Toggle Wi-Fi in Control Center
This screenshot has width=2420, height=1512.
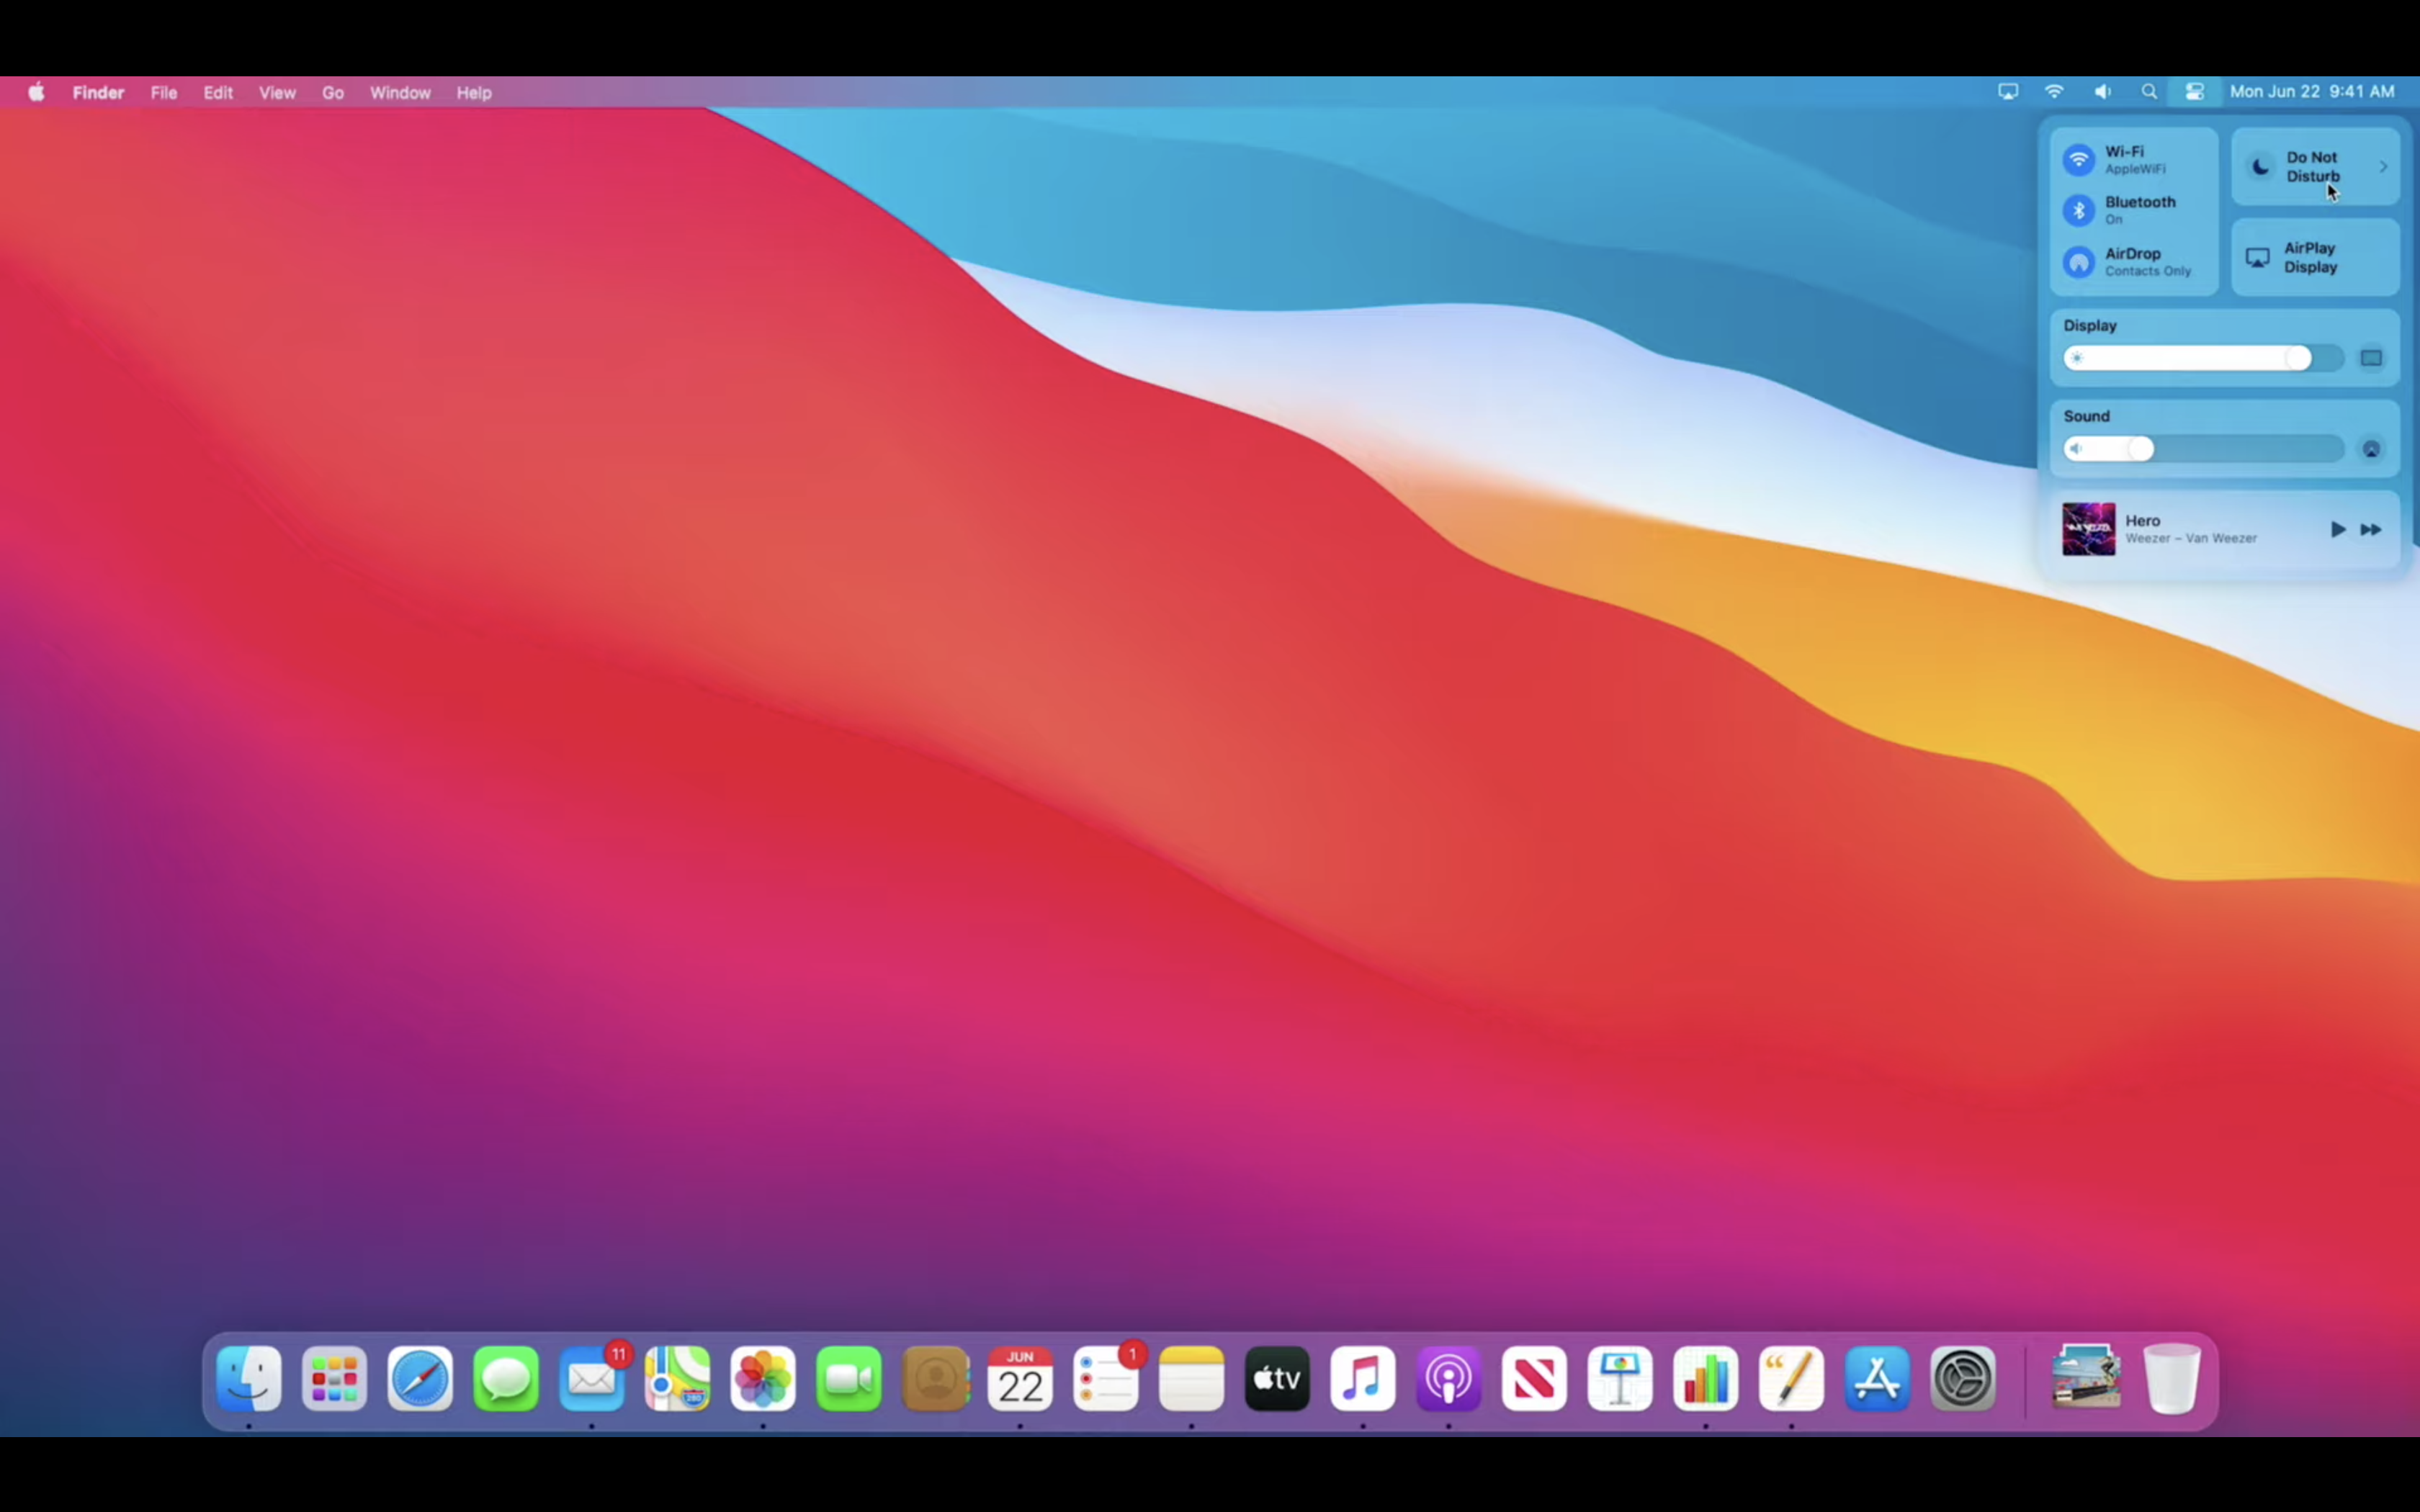pyautogui.click(x=2079, y=160)
